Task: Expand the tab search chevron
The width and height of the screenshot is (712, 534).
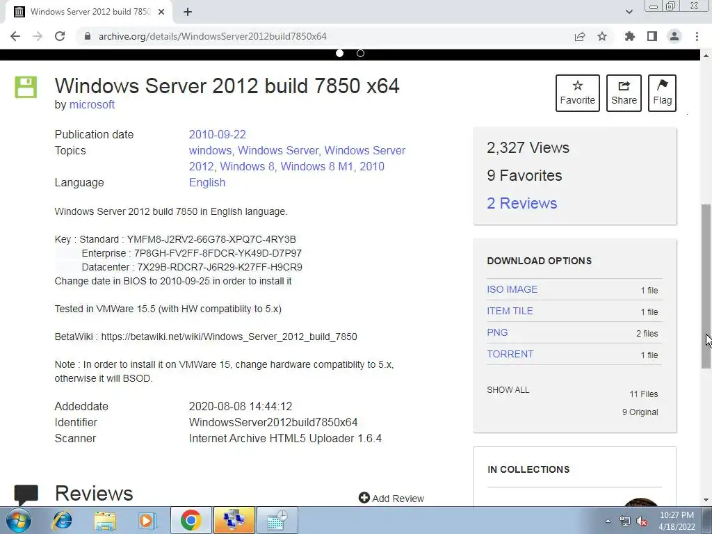Action: [x=629, y=12]
